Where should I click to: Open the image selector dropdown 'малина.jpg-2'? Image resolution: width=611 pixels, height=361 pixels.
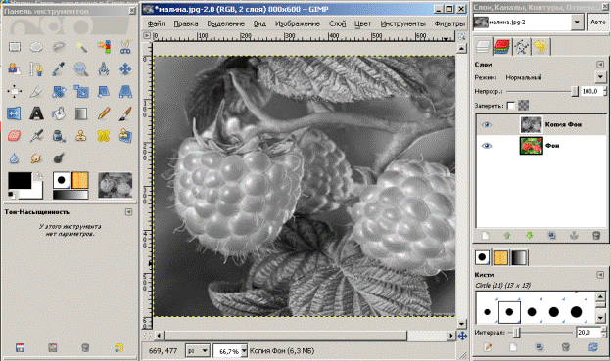tap(577, 23)
